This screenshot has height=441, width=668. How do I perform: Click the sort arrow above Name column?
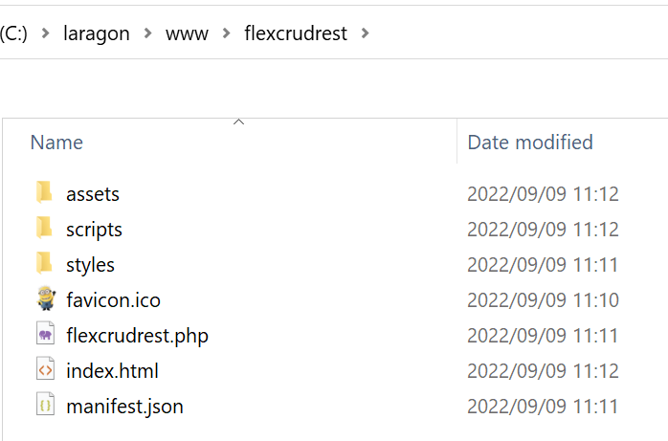(x=239, y=122)
